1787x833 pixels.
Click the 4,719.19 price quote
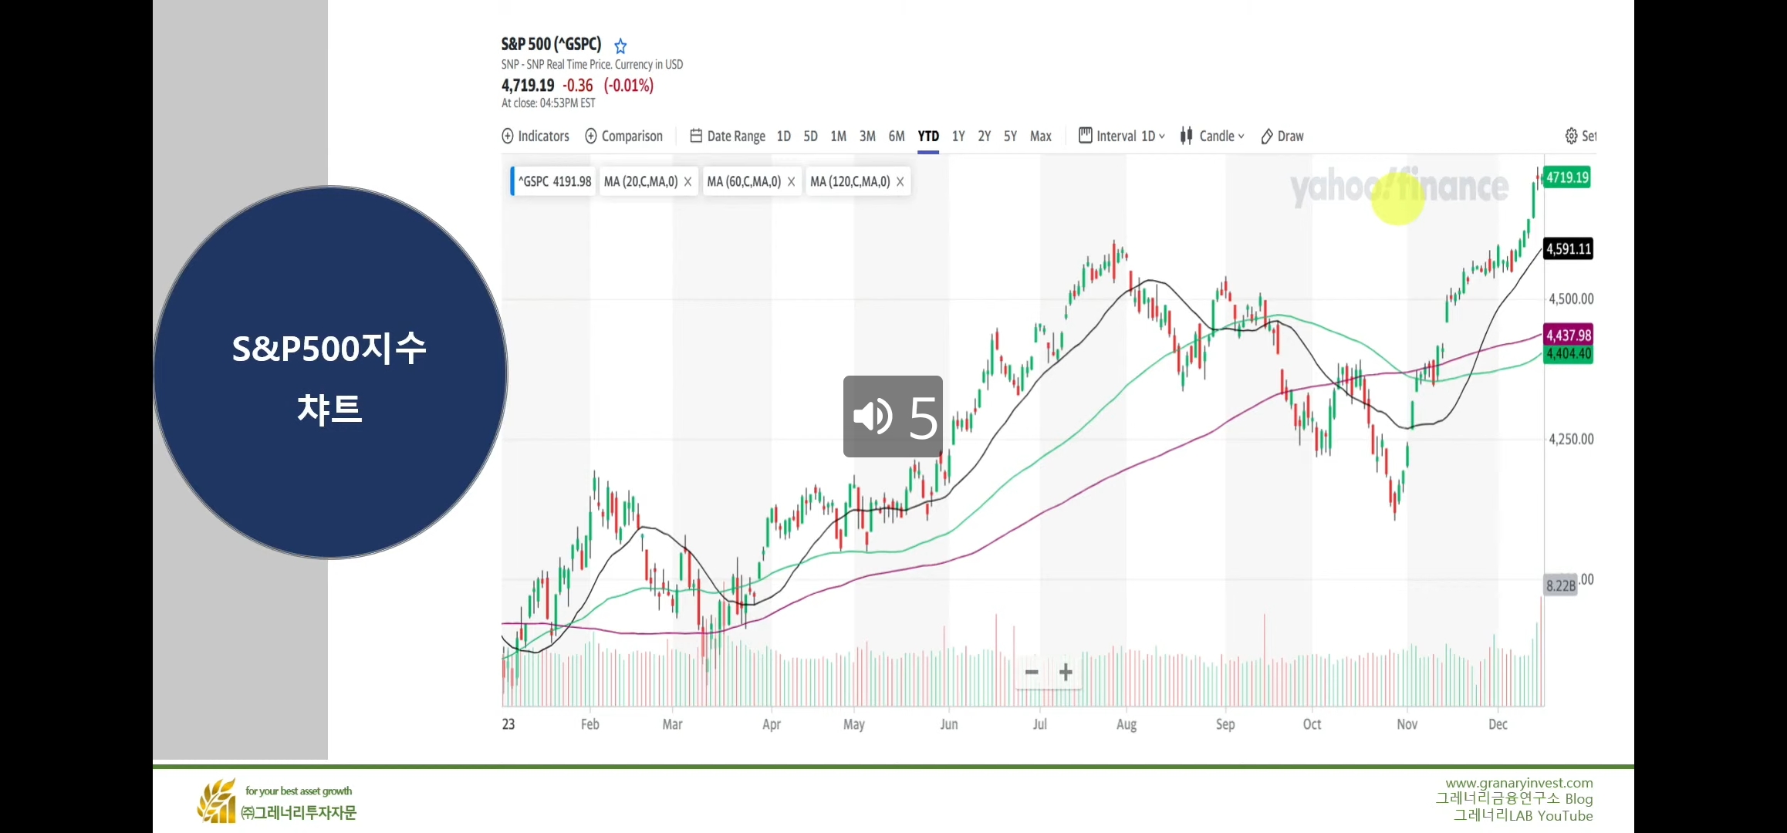click(528, 86)
